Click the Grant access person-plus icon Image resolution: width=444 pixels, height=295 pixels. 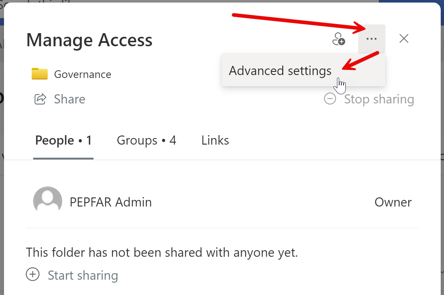(x=339, y=39)
